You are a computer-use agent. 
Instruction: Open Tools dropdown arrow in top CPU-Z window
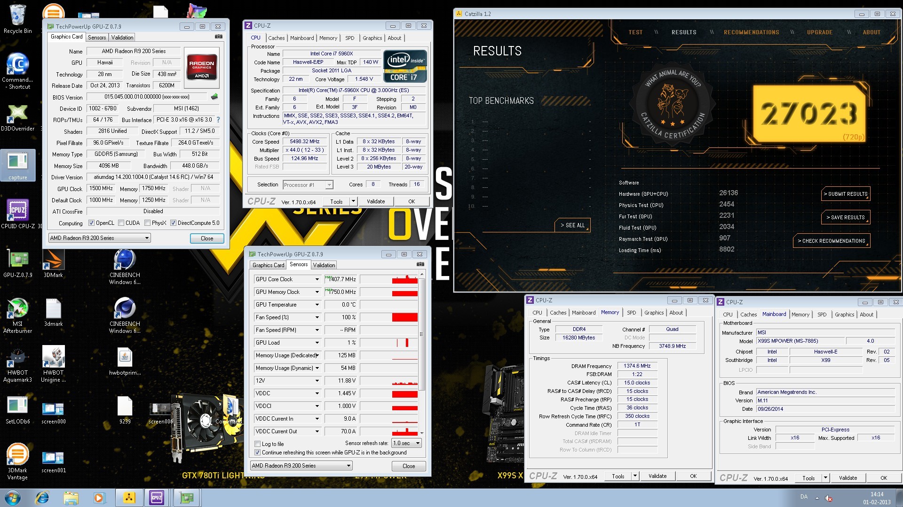click(x=353, y=201)
